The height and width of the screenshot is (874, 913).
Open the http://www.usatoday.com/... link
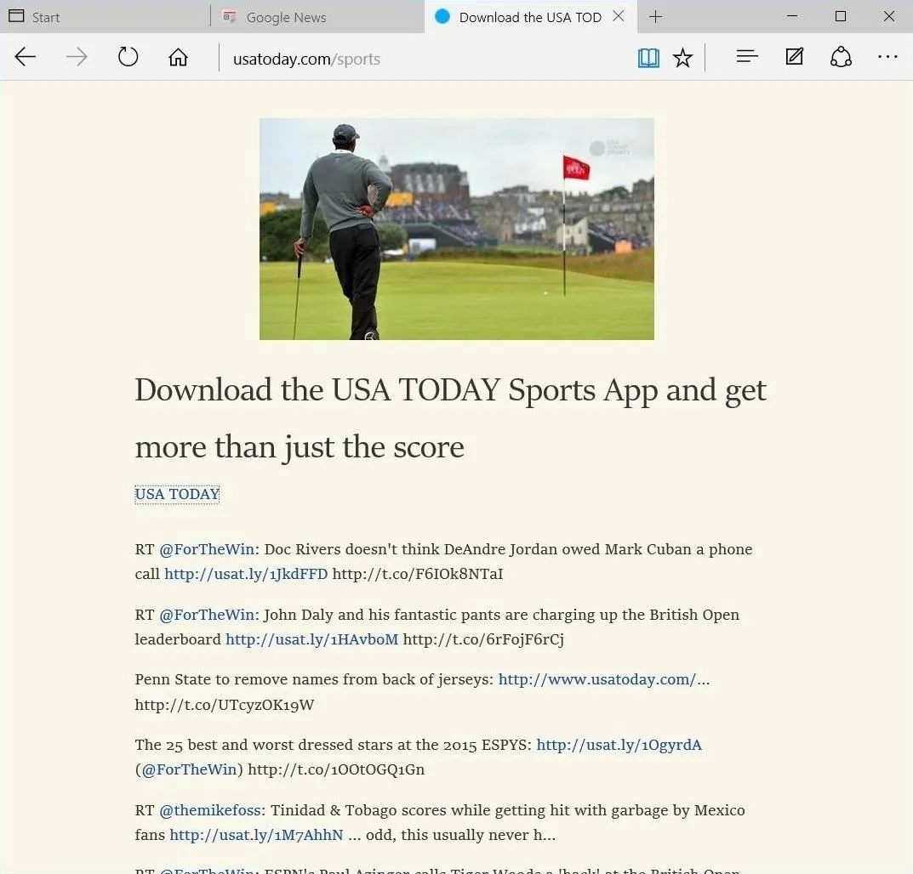[604, 679]
